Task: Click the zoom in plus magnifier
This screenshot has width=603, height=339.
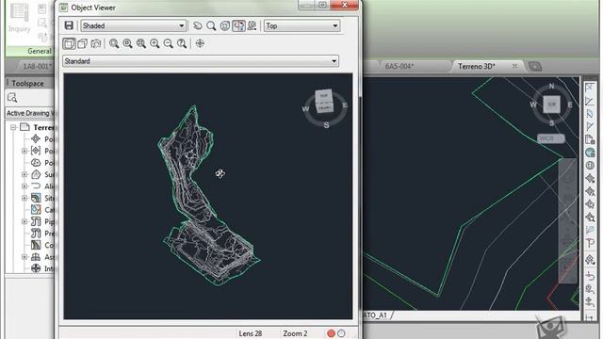Action: pos(155,43)
